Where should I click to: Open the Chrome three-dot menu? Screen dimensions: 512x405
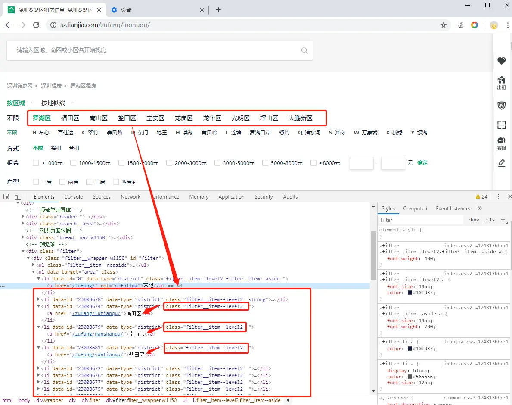(508, 25)
